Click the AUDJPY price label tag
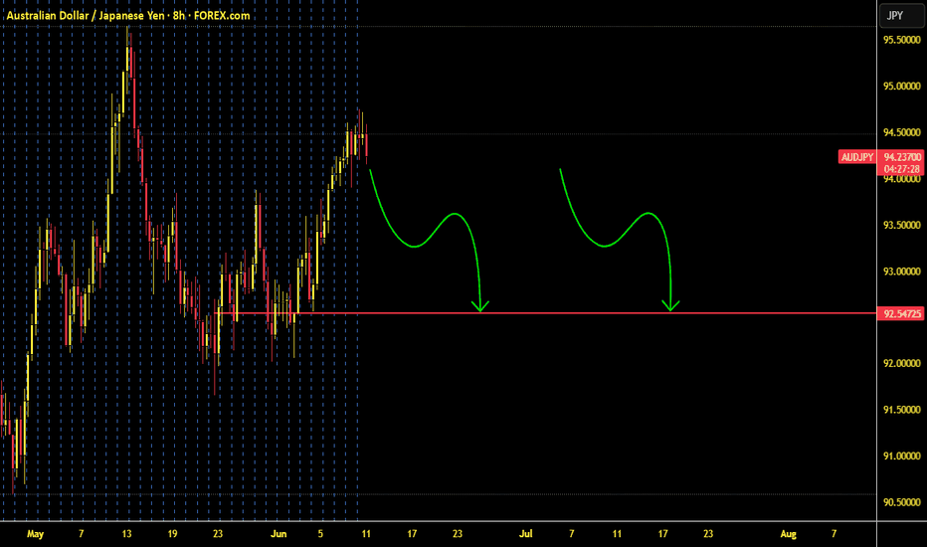This screenshot has height=547, width=927. 856,157
